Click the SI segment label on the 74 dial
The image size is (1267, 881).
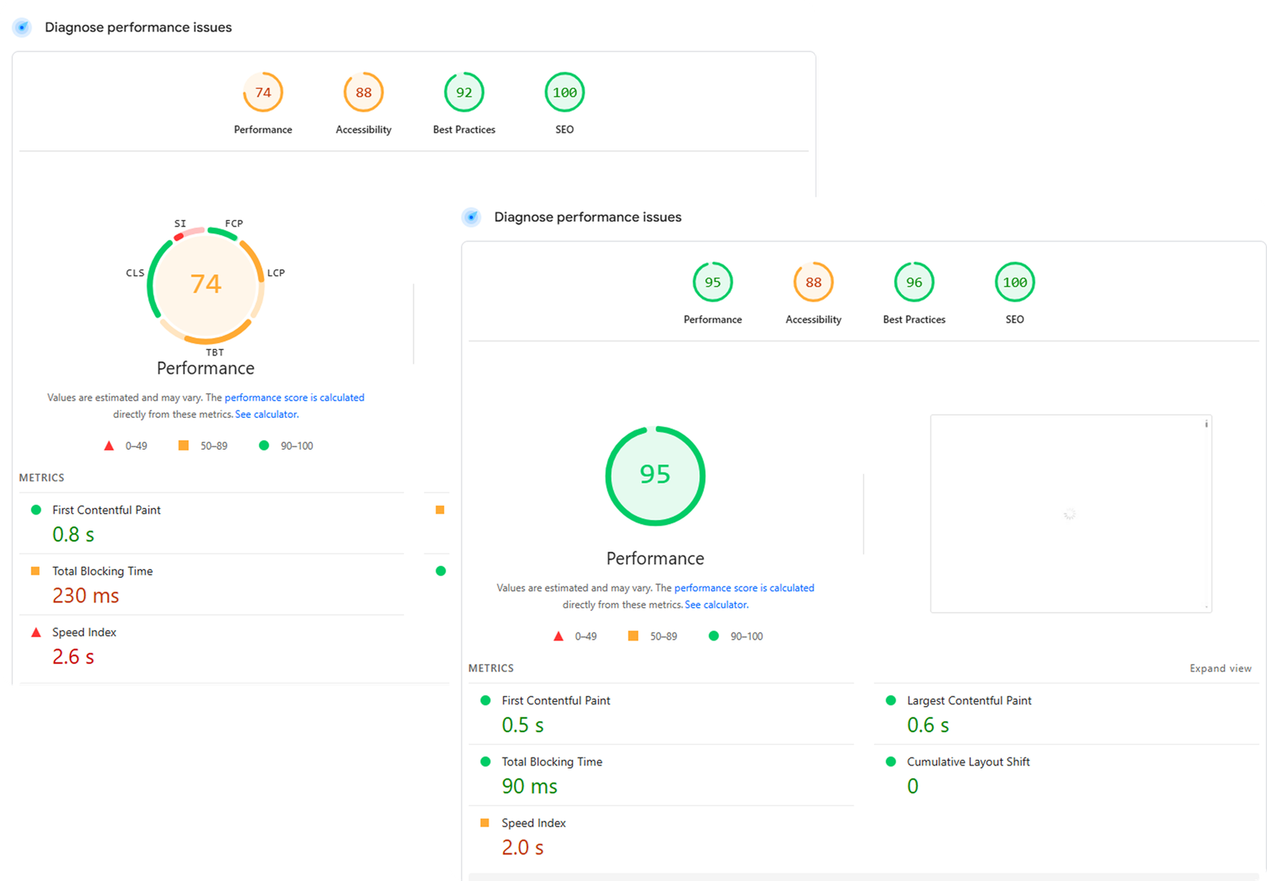tap(181, 224)
